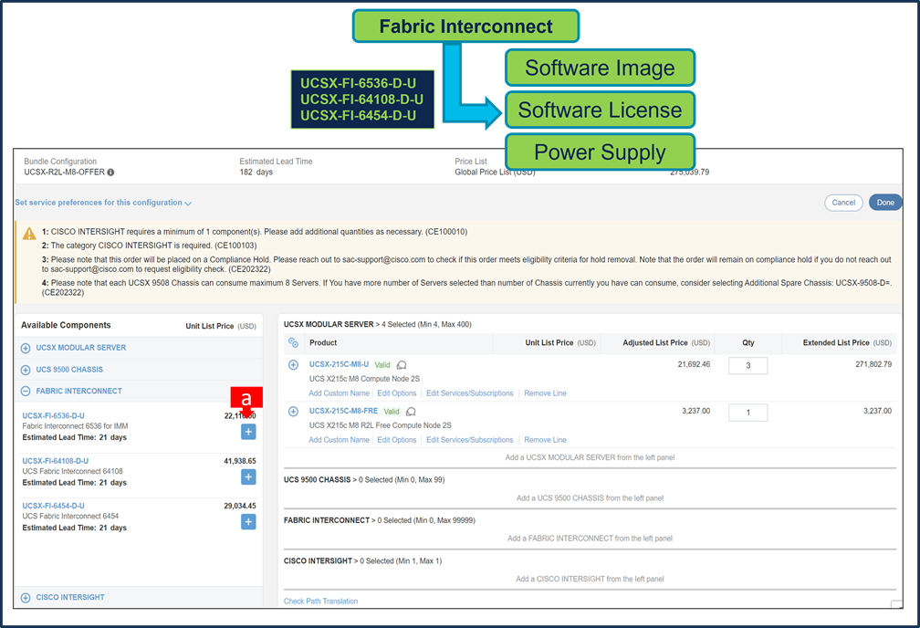Add Custom Name for UCSX-215C-M8-U
Viewport: 920px width, 628px height.
click(x=340, y=393)
